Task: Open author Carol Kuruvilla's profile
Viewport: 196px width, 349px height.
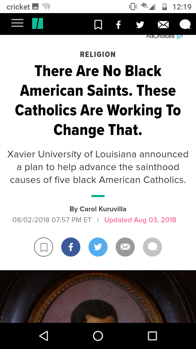Action: [103, 209]
